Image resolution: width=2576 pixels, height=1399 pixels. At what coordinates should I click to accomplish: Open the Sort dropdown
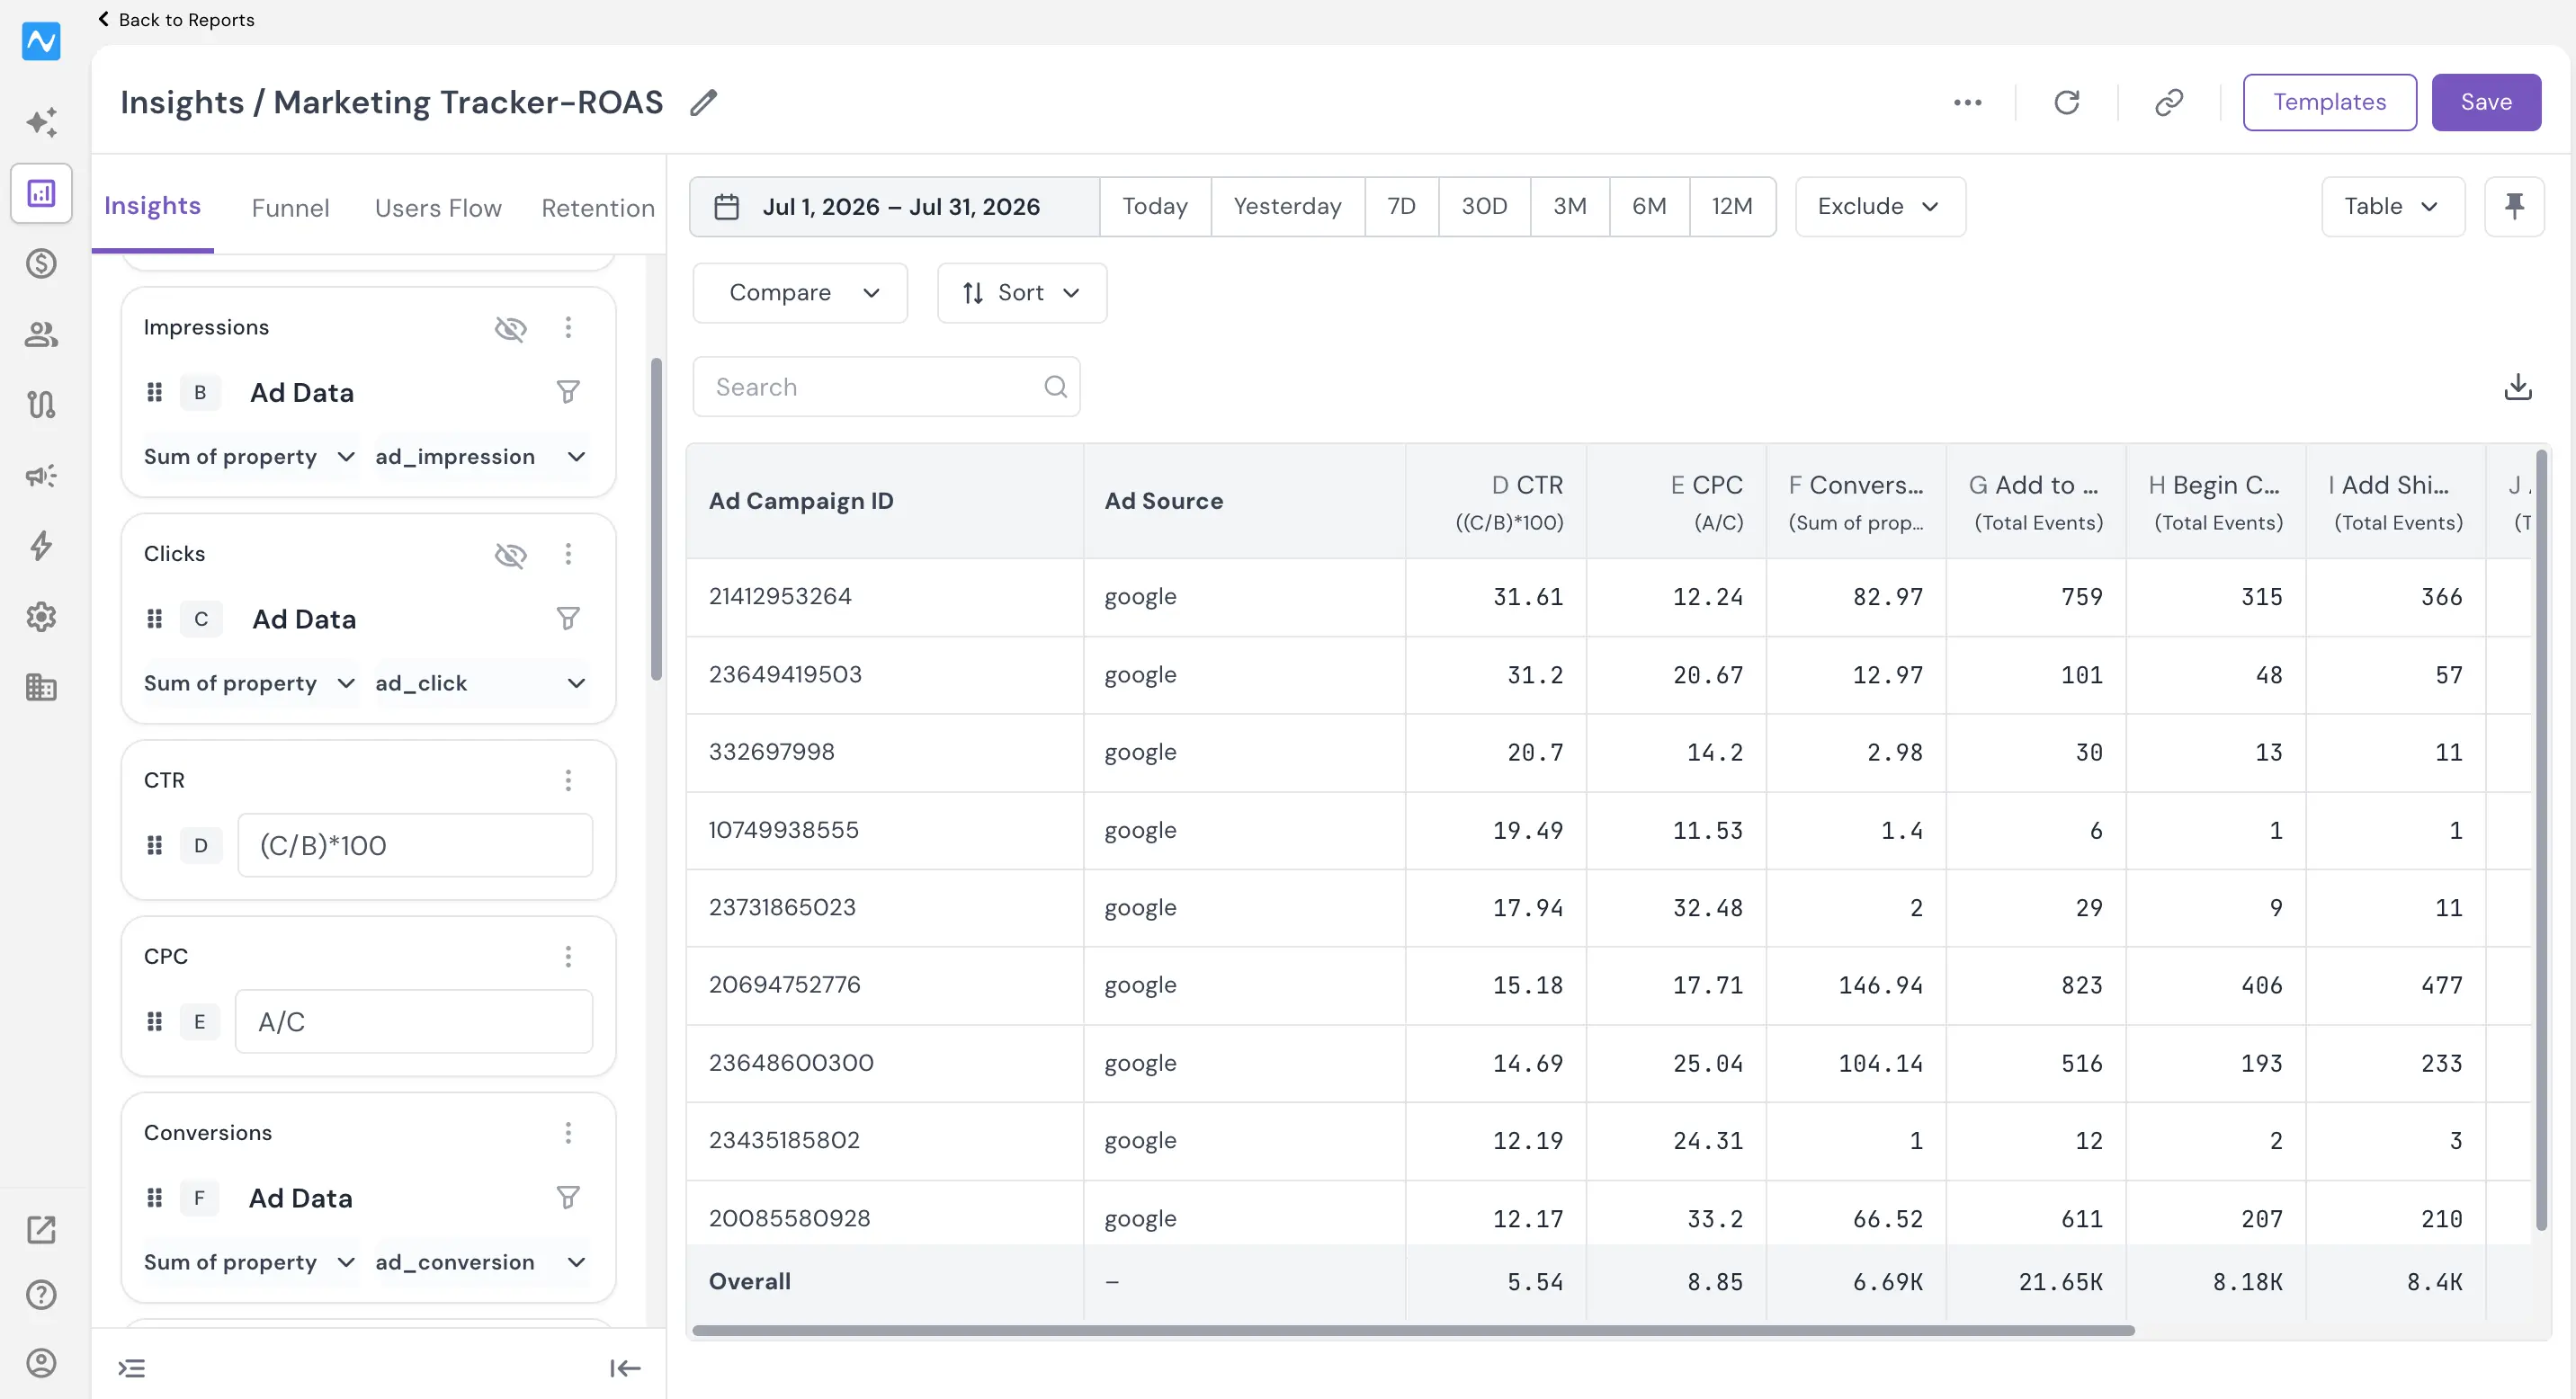1022,293
